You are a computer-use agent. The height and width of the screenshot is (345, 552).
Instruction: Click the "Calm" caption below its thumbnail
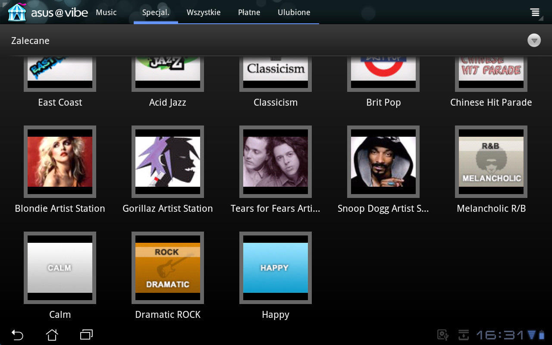[x=60, y=315]
